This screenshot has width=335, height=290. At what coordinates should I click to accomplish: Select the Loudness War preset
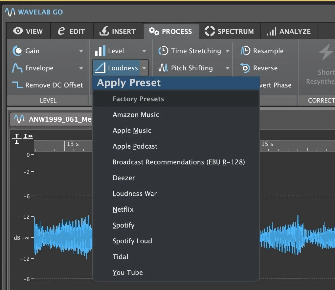[x=176, y=194]
